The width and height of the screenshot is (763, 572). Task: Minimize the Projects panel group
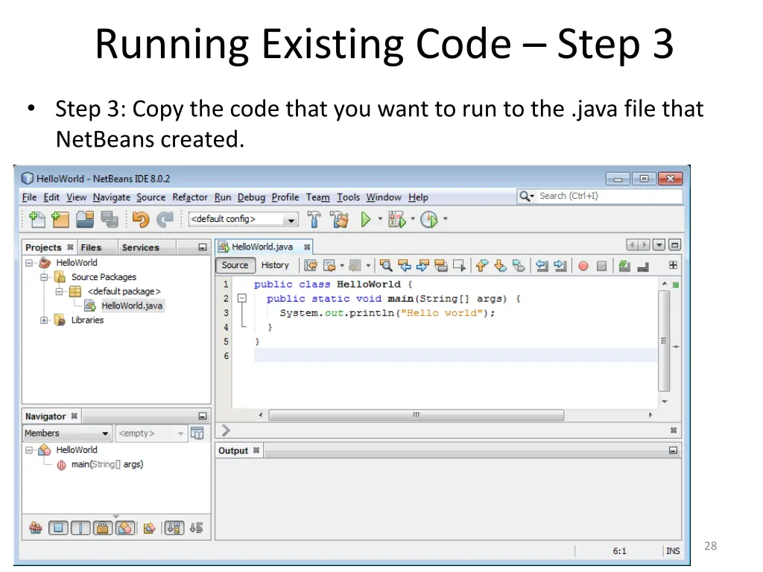203,247
